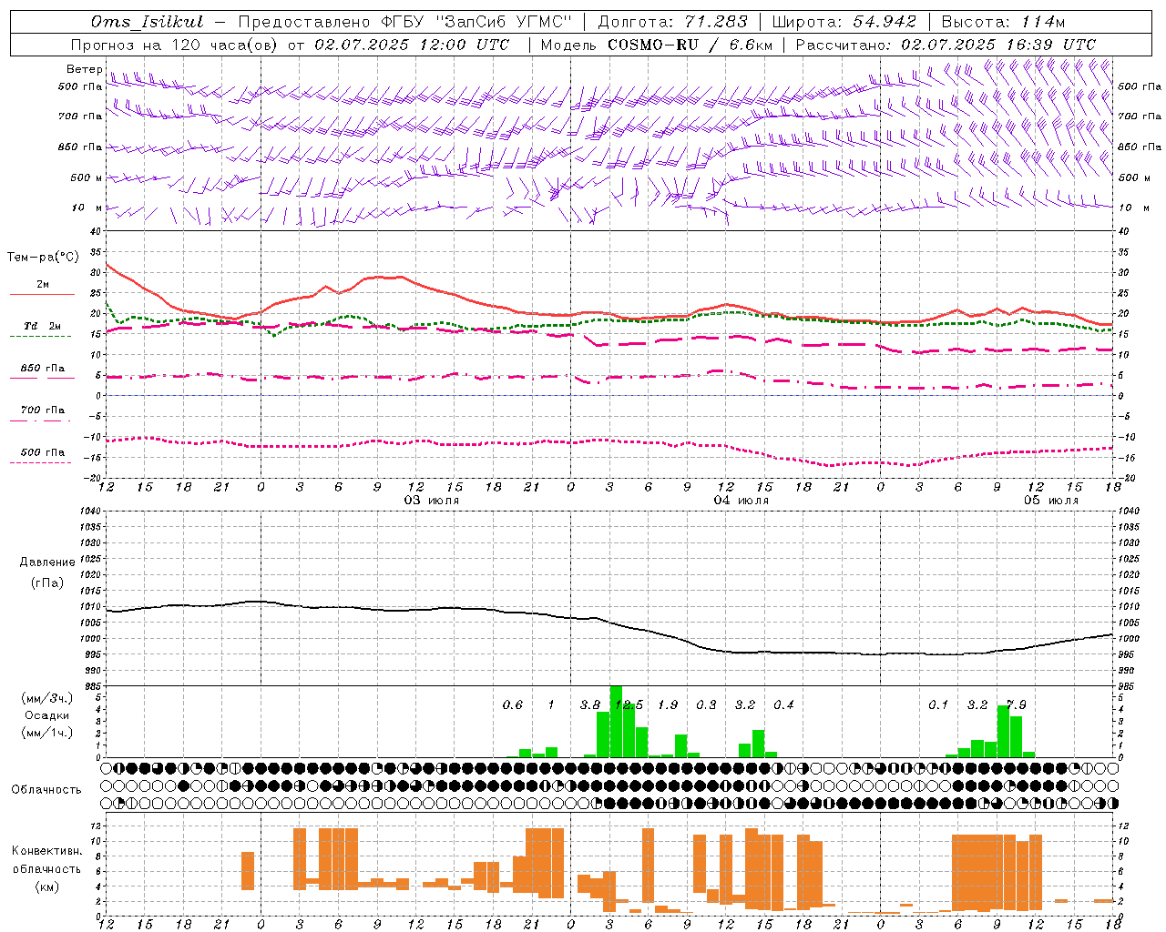The height and width of the screenshot is (932, 1166).
Task: Click the '03 июля' date label
Action: (x=432, y=501)
